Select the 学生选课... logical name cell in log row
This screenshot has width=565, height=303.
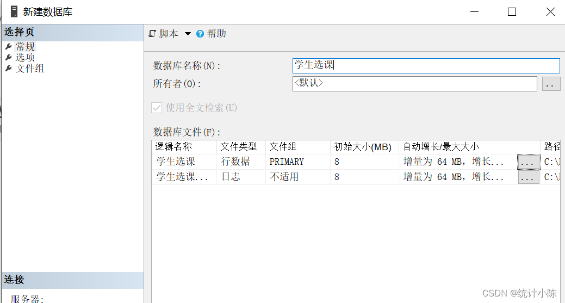coord(184,177)
